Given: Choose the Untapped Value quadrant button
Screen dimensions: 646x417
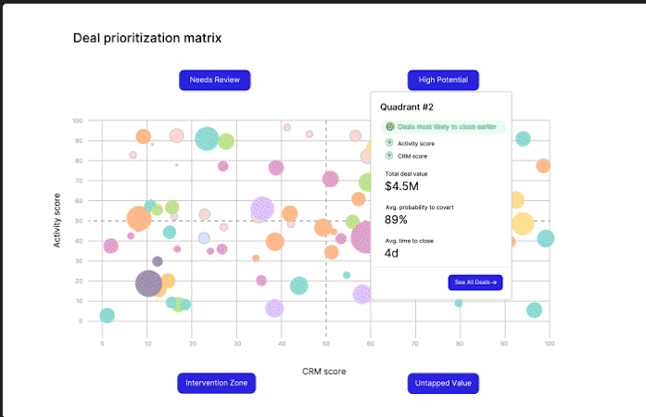Looking at the screenshot, I should tap(443, 383).
